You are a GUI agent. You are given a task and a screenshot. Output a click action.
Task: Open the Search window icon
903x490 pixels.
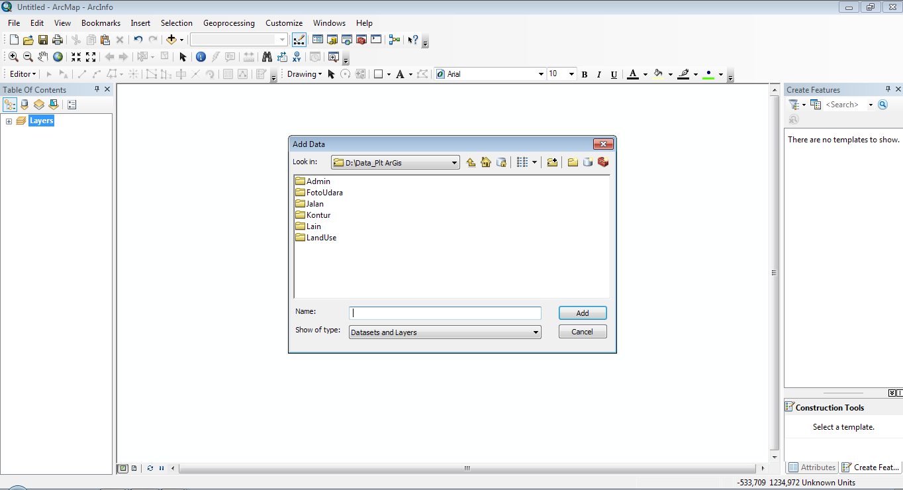[347, 40]
